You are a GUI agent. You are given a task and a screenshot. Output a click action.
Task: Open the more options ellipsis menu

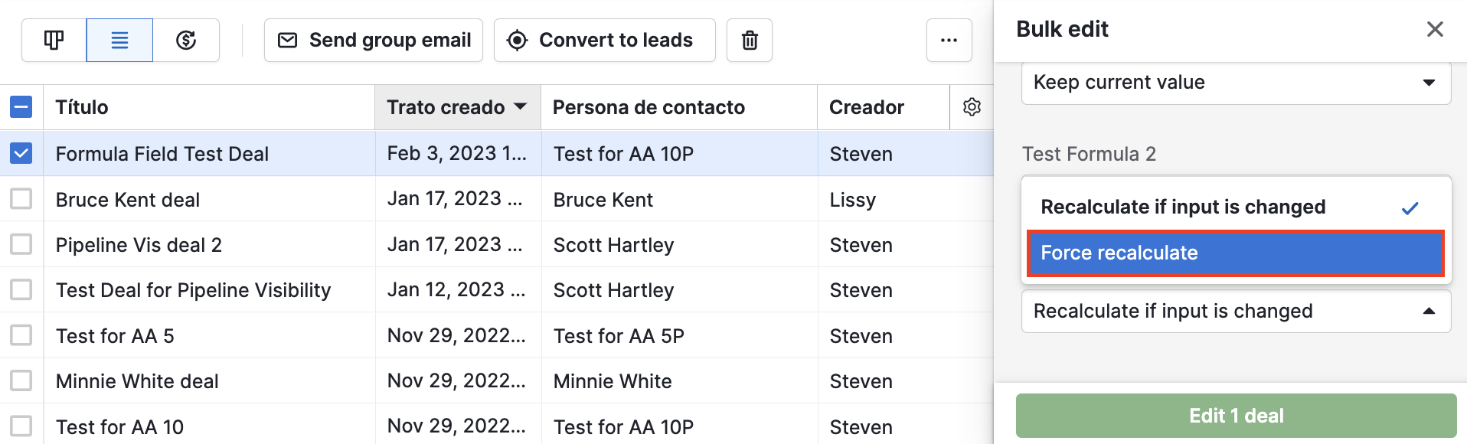click(949, 40)
